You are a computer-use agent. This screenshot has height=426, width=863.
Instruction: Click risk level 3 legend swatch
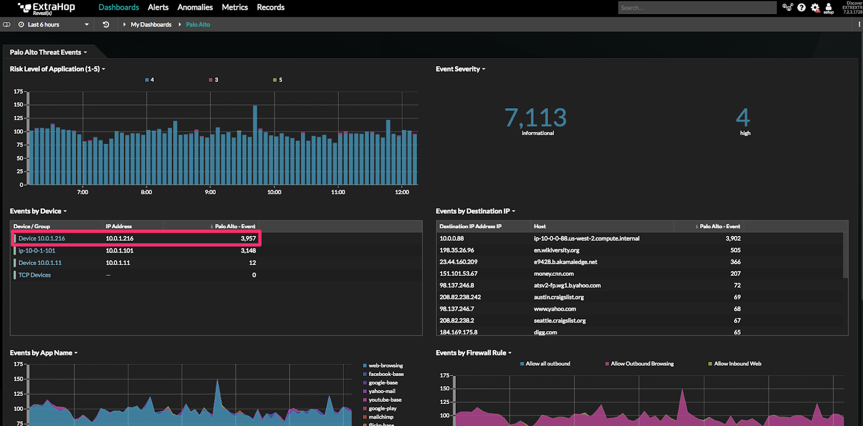211,80
